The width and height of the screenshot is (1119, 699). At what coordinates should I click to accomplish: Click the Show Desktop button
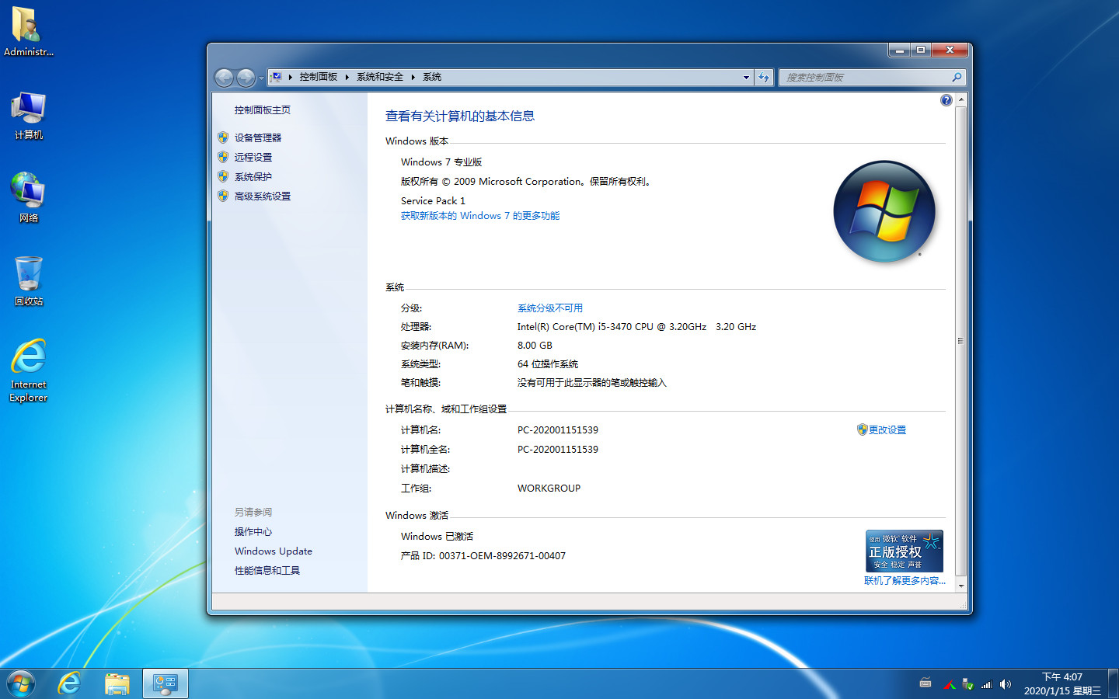click(x=1113, y=683)
